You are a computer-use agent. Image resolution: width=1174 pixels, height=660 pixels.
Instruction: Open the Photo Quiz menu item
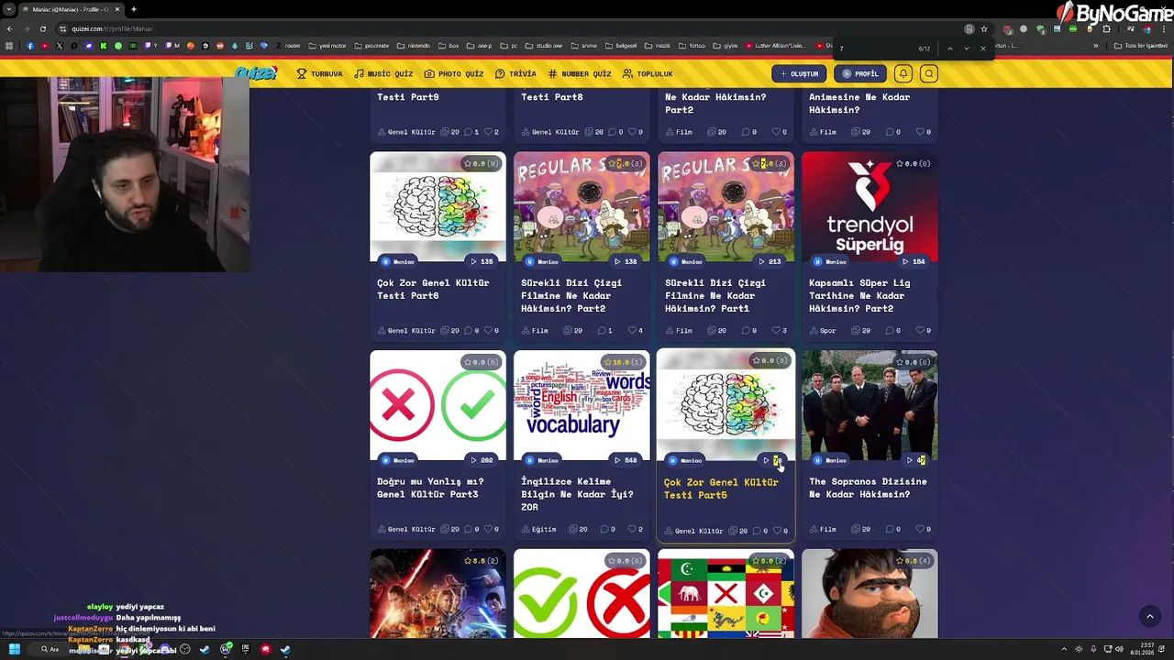coord(453,73)
